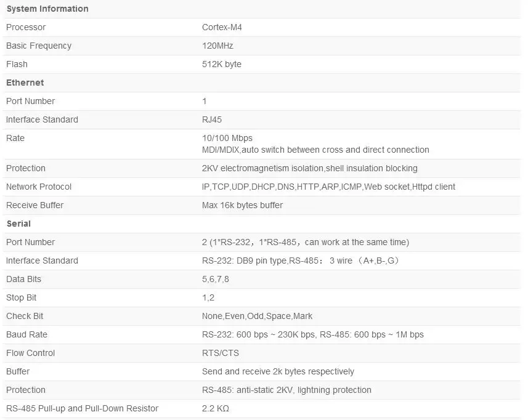Click the Serial section header
The image size is (528, 420).
(18, 224)
